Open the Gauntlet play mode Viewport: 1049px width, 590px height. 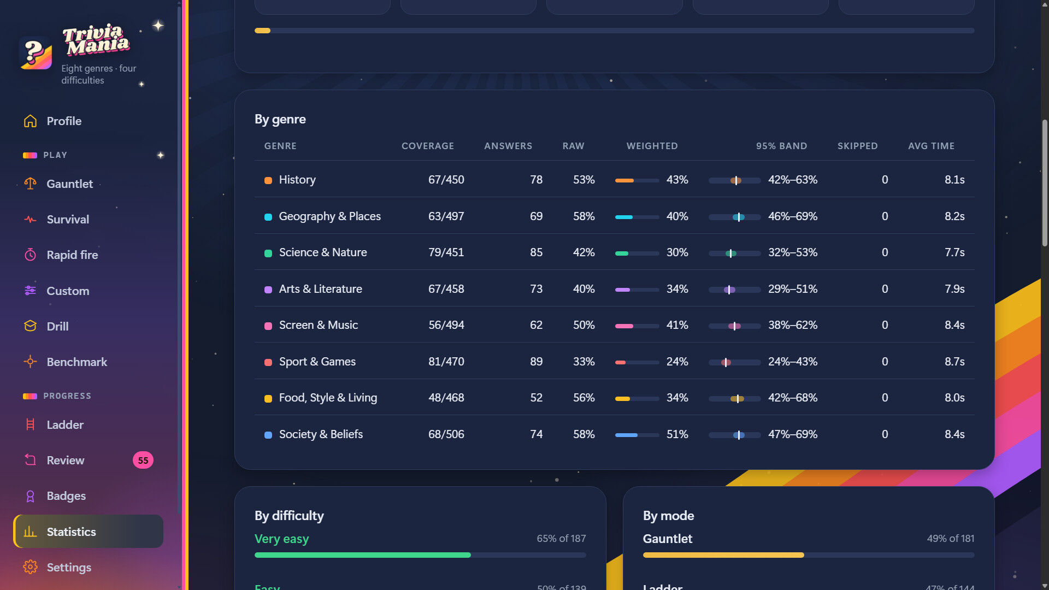pyautogui.click(x=89, y=184)
